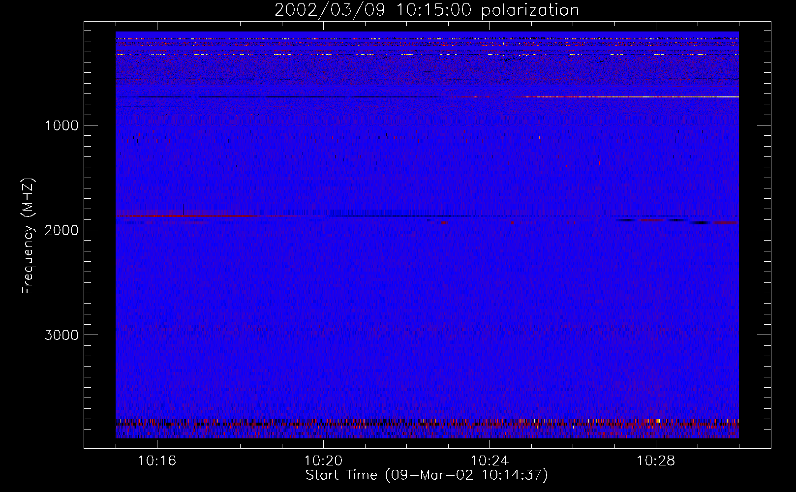Viewport: 796px width, 492px height.
Task: Click the 10:28 time tick label
Action: click(656, 461)
